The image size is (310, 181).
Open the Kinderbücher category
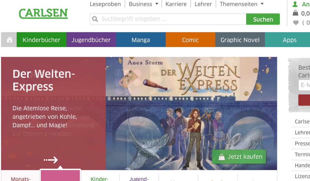[41, 40]
